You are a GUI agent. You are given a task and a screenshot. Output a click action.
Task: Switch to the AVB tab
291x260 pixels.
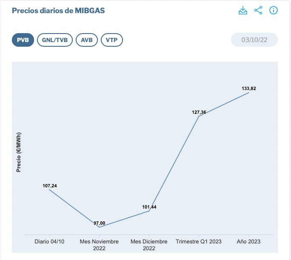(x=87, y=40)
